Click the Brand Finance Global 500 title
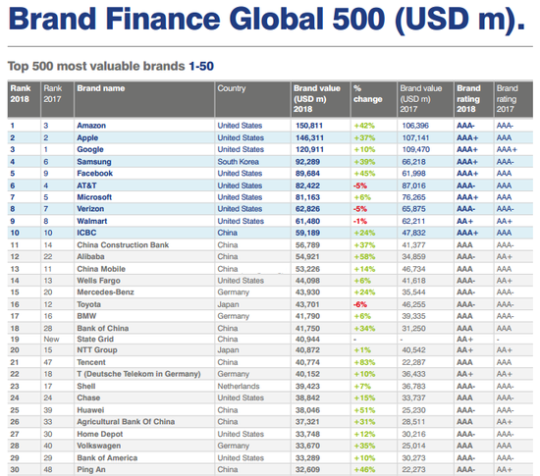 [267, 19]
